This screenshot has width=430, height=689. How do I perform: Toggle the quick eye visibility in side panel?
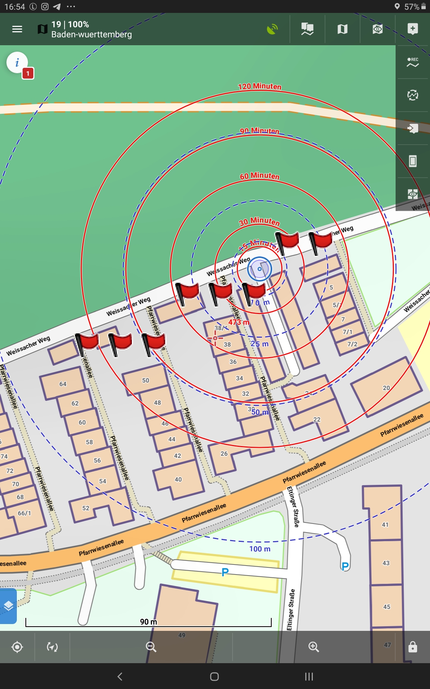[x=412, y=194]
